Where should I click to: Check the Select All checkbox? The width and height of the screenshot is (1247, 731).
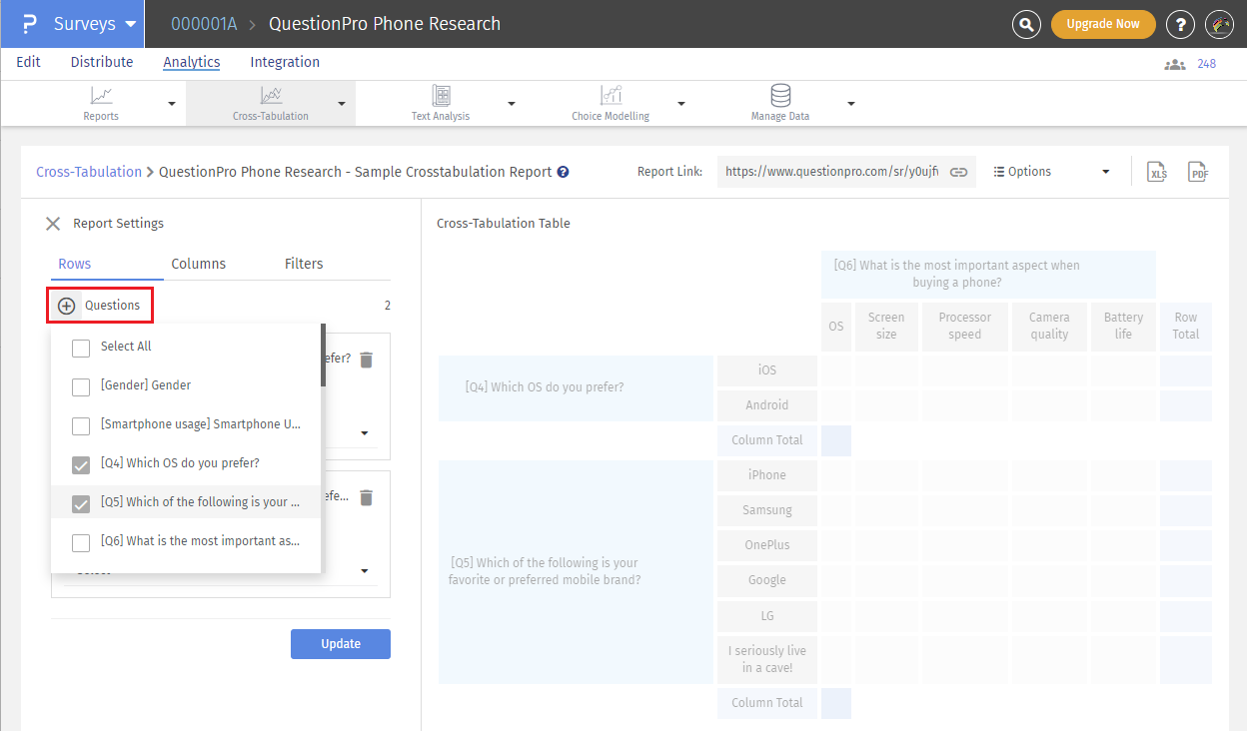[x=81, y=347]
